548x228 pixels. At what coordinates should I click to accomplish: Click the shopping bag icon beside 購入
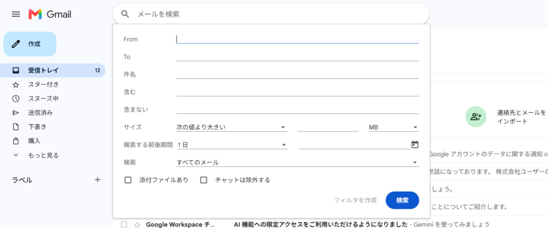tap(16, 141)
